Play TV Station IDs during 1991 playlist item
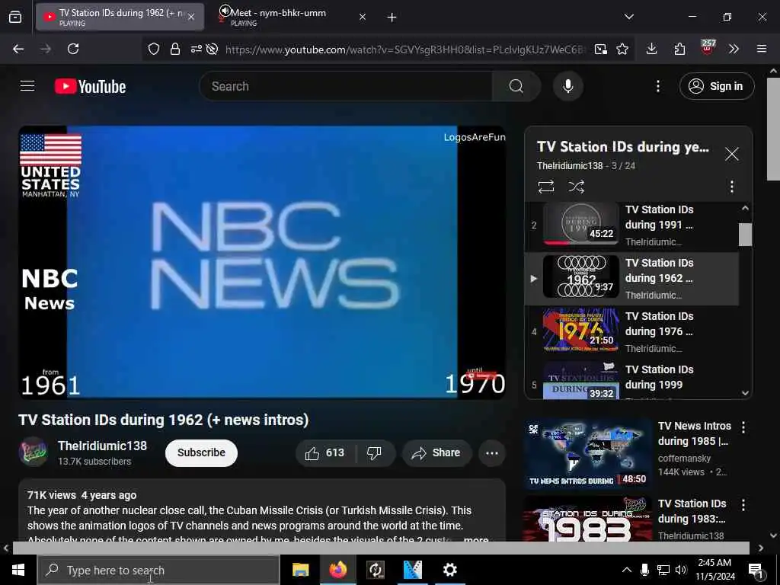This screenshot has width=780, height=585. click(631, 225)
